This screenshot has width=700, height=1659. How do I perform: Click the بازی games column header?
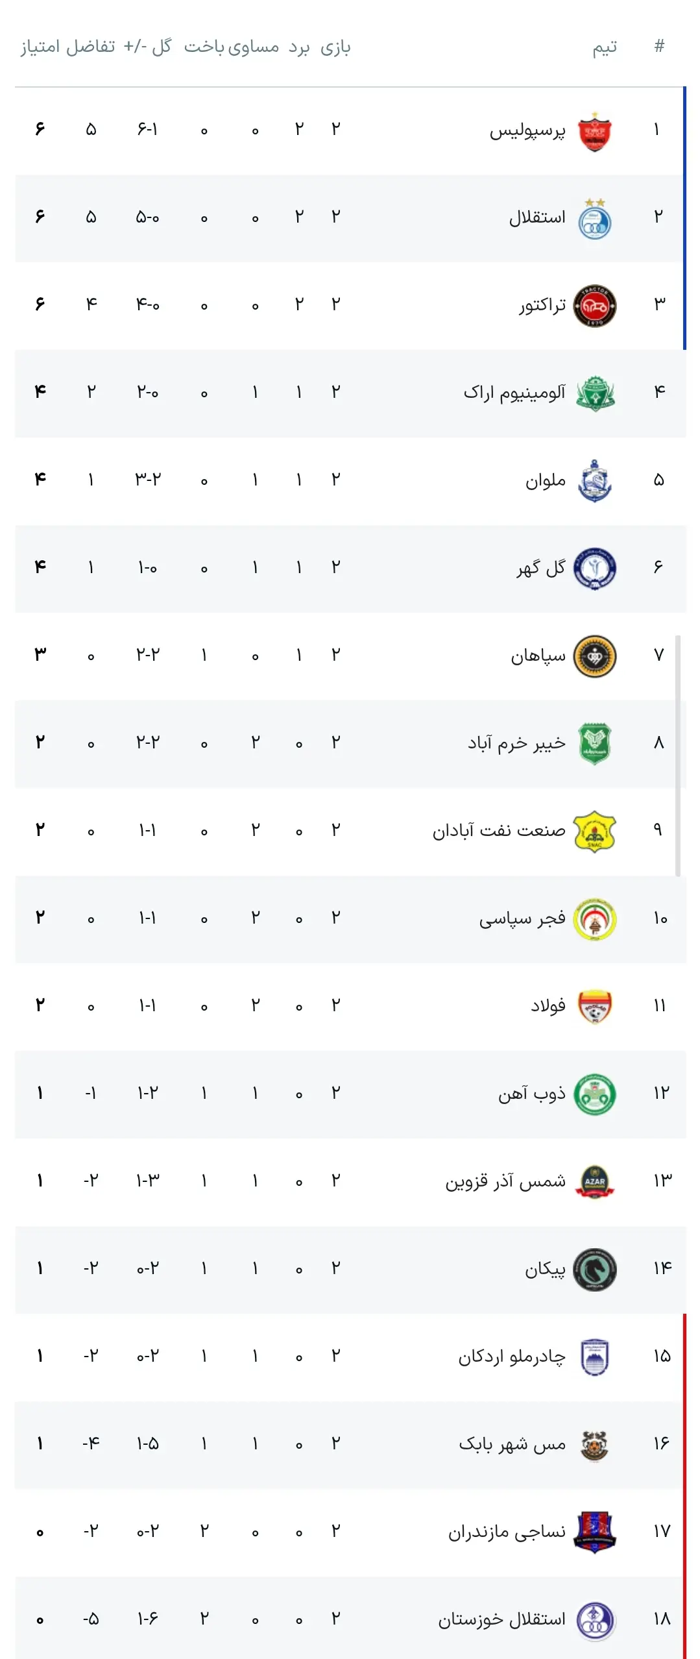[335, 47]
